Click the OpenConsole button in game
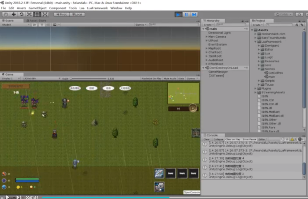This screenshot has width=308, height=199. point(192,192)
